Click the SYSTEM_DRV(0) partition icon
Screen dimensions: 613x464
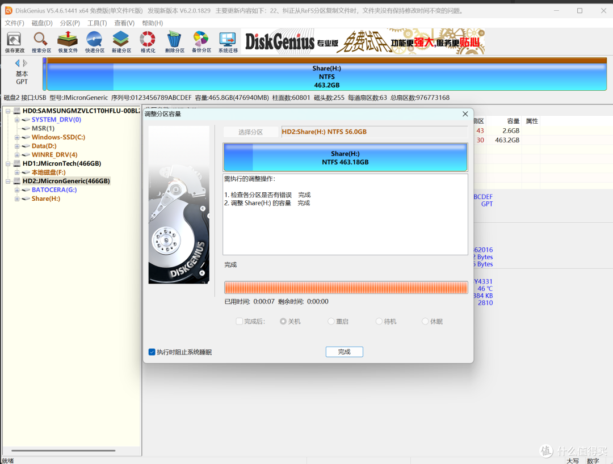click(x=26, y=120)
